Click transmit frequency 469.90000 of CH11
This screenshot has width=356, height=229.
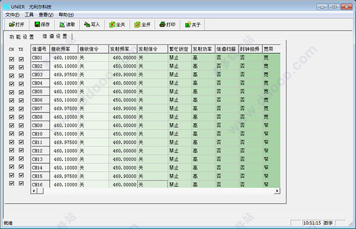[x=123, y=143]
